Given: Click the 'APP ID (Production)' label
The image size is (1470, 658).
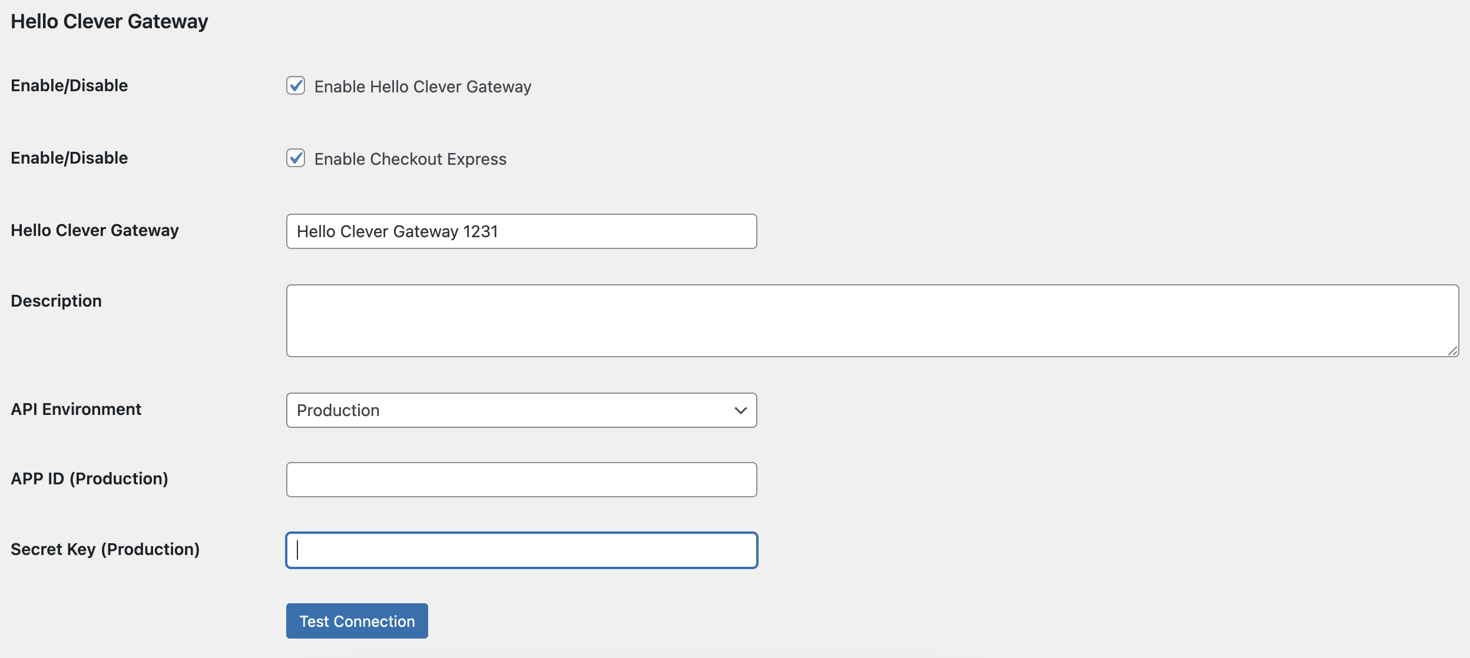Looking at the screenshot, I should (90, 478).
